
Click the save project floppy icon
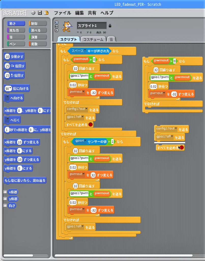tap(40, 13)
